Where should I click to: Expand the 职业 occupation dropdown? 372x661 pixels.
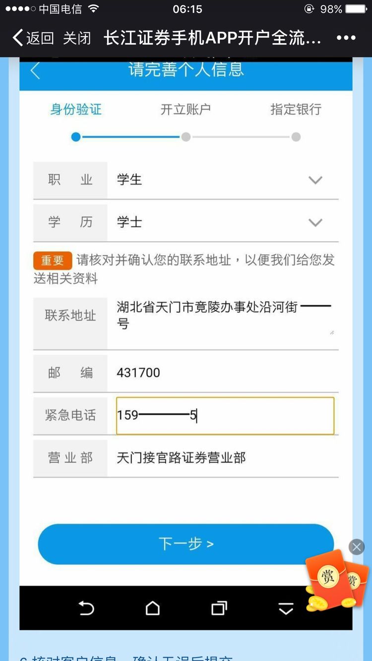315,180
